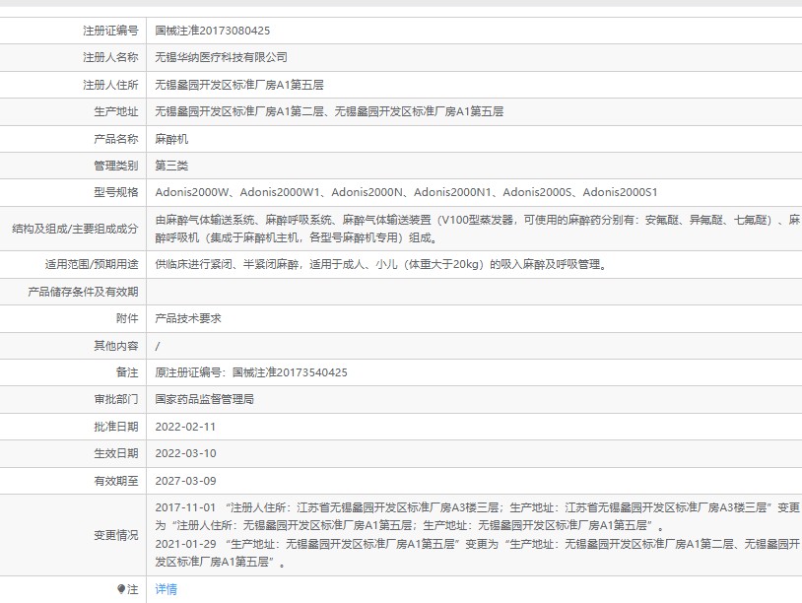This screenshot has width=802, height=603.
Task: Select the intended use text 供临床进行紧闭
Action: pyautogui.click(x=381, y=264)
